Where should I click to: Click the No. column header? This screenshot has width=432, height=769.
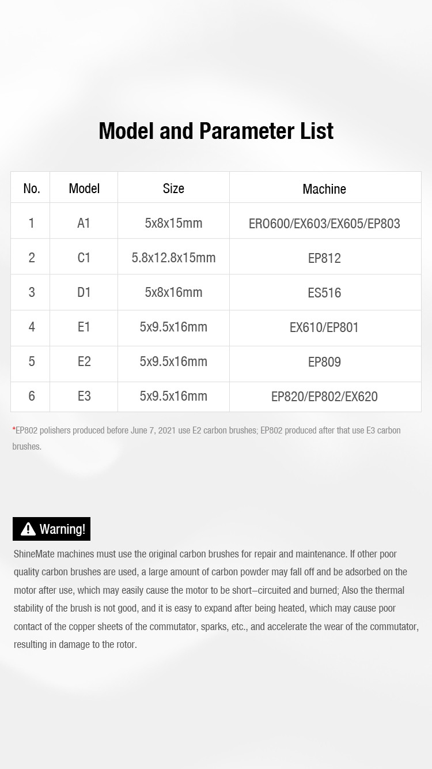click(x=31, y=188)
